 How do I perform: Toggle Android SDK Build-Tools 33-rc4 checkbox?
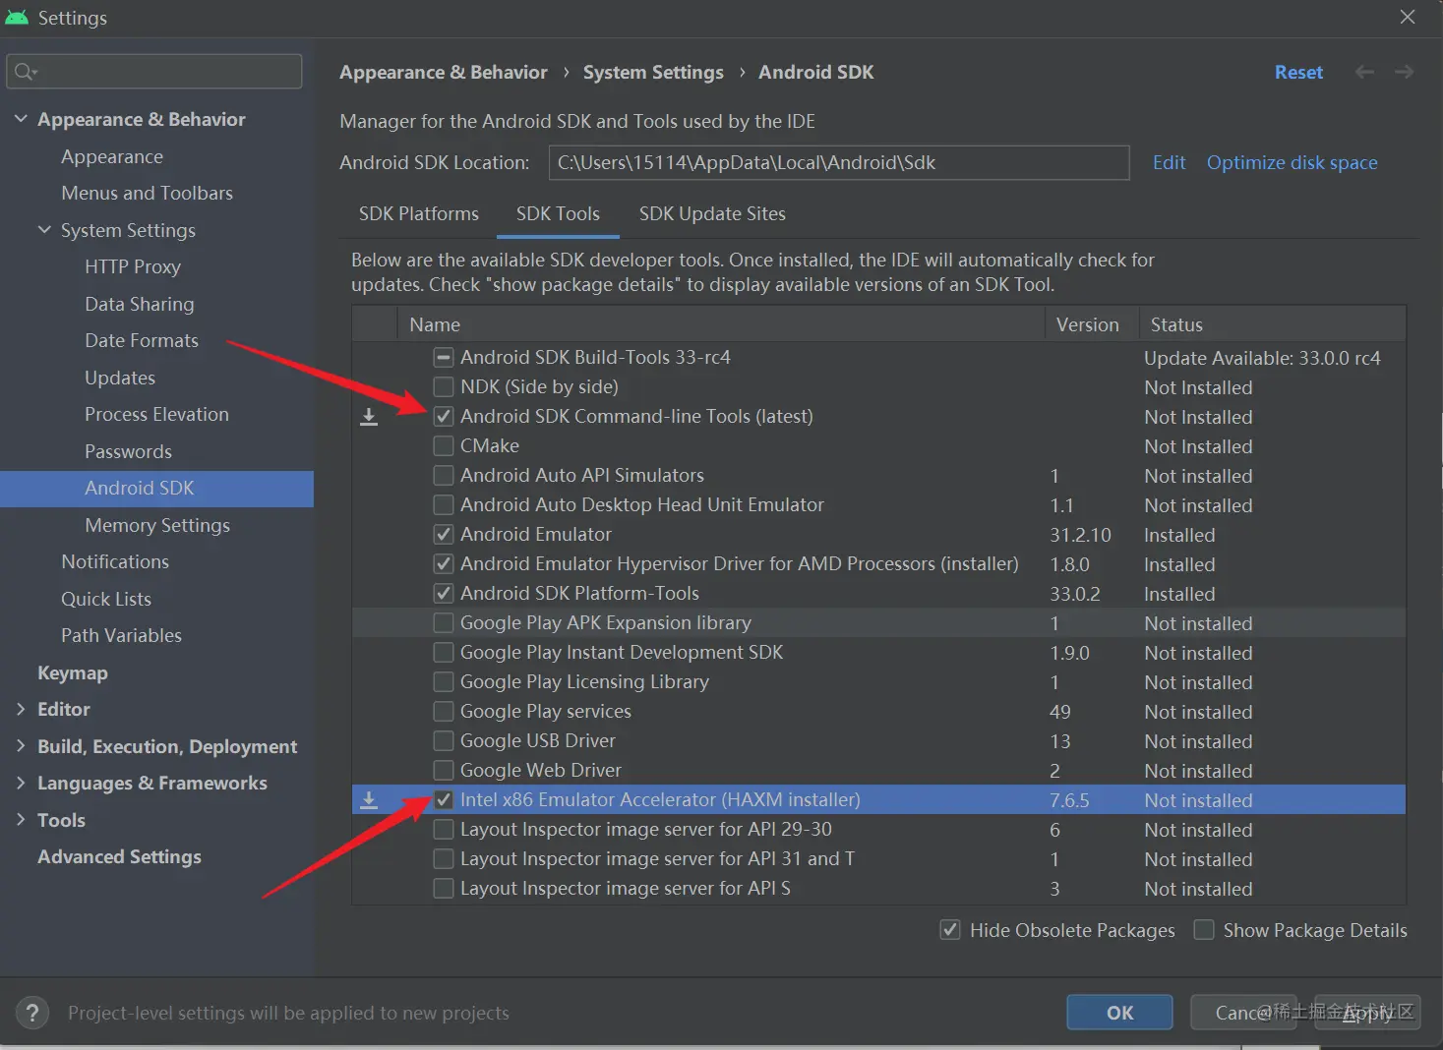click(444, 357)
